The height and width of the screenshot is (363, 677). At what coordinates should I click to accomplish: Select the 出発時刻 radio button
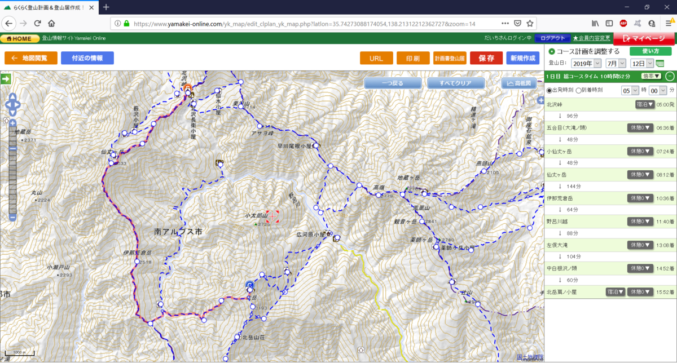coord(549,90)
